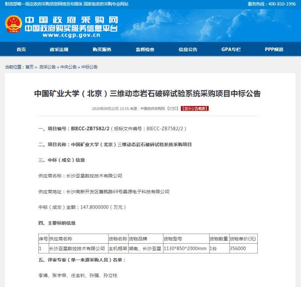
Task: Open the 监督检查 menu item
Action: [145, 49]
